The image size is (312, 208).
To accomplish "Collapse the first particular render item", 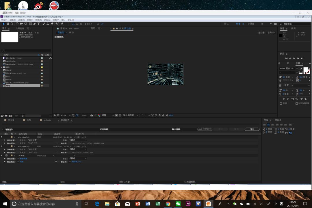I will coord(2,137).
